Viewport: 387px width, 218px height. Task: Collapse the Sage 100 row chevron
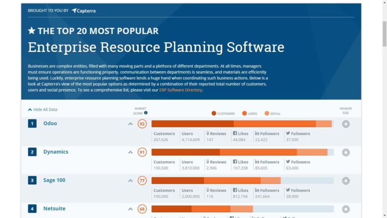130,181
